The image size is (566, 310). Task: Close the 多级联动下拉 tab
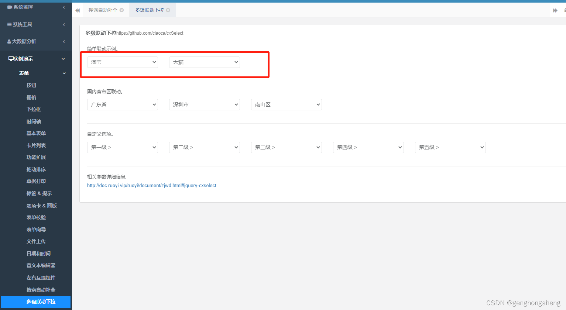168,10
